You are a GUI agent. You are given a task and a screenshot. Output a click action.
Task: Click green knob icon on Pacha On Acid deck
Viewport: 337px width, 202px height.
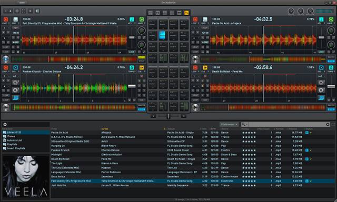(x=331, y=19)
